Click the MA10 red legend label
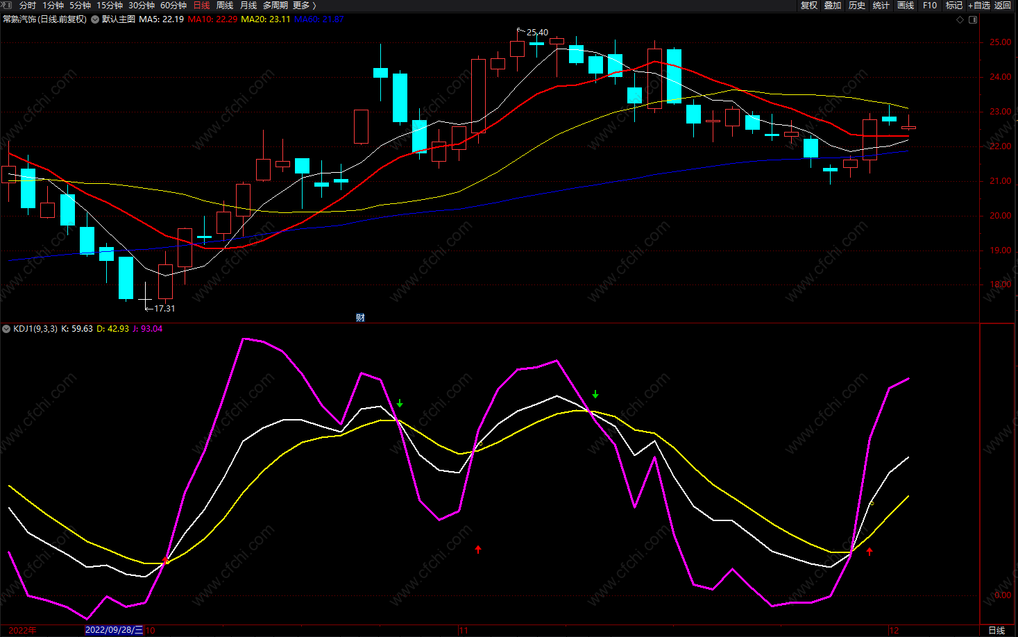The height and width of the screenshot is (637, 1018). (x=212, y=19)
